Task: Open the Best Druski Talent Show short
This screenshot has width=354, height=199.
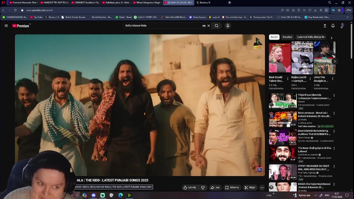Action: [x=280, y=58]
